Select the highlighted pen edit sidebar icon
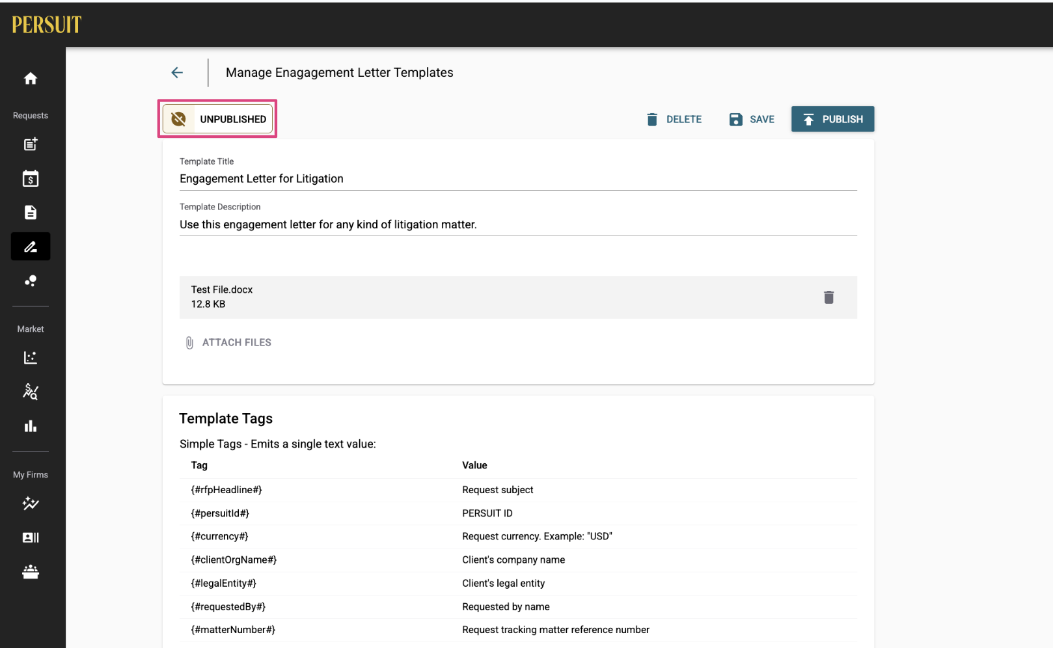The width and height of the screenshot is (1053, 648). point(31,247)
